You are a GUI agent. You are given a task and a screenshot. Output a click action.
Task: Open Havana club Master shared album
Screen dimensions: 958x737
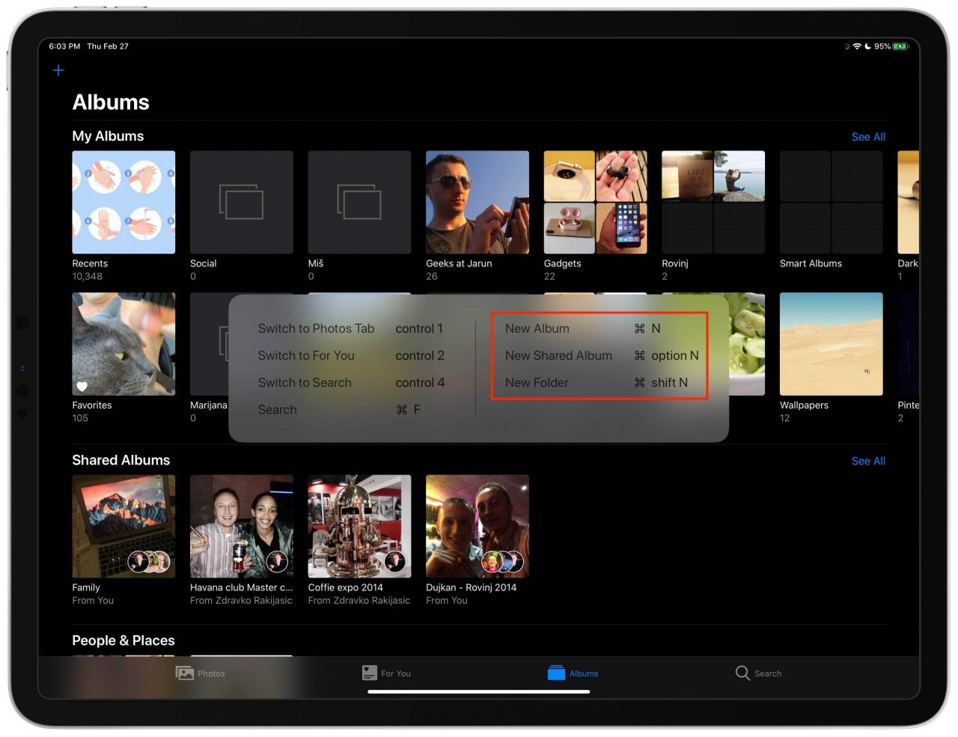coord(242,526)
